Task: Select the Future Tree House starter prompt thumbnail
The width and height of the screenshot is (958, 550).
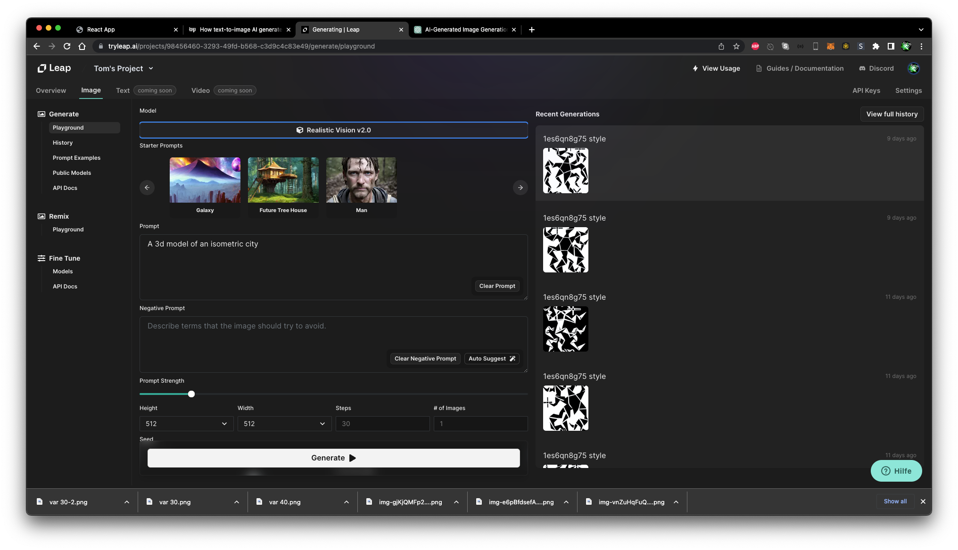Action: (x=283, y=180)
